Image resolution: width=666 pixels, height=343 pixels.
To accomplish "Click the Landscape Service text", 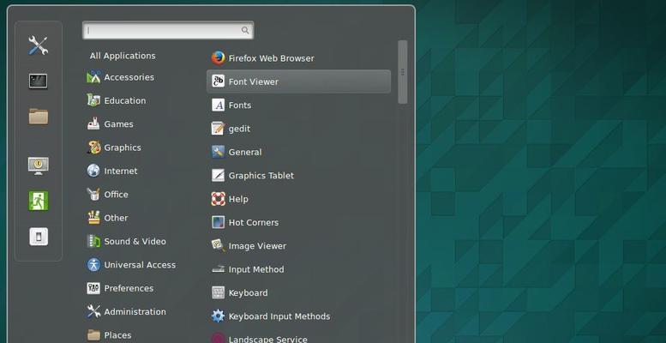I will click(268, 340).
